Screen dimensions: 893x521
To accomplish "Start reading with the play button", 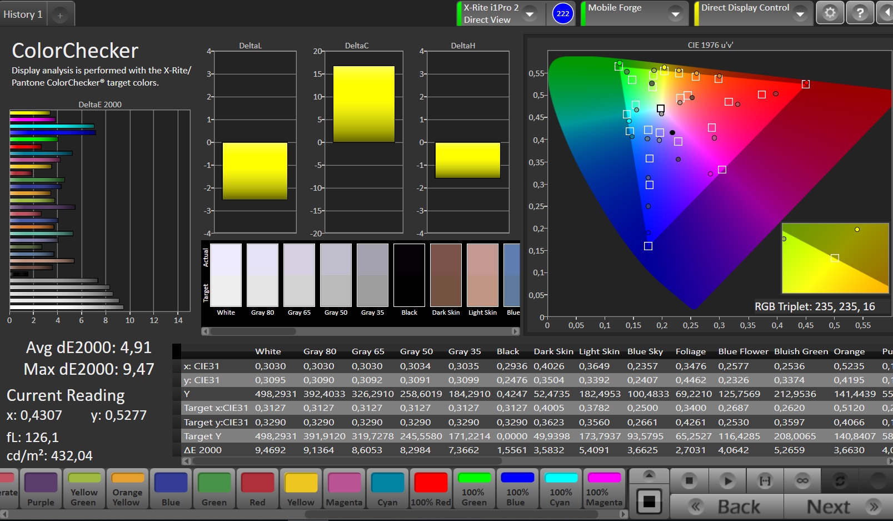I will coord(727,480).
